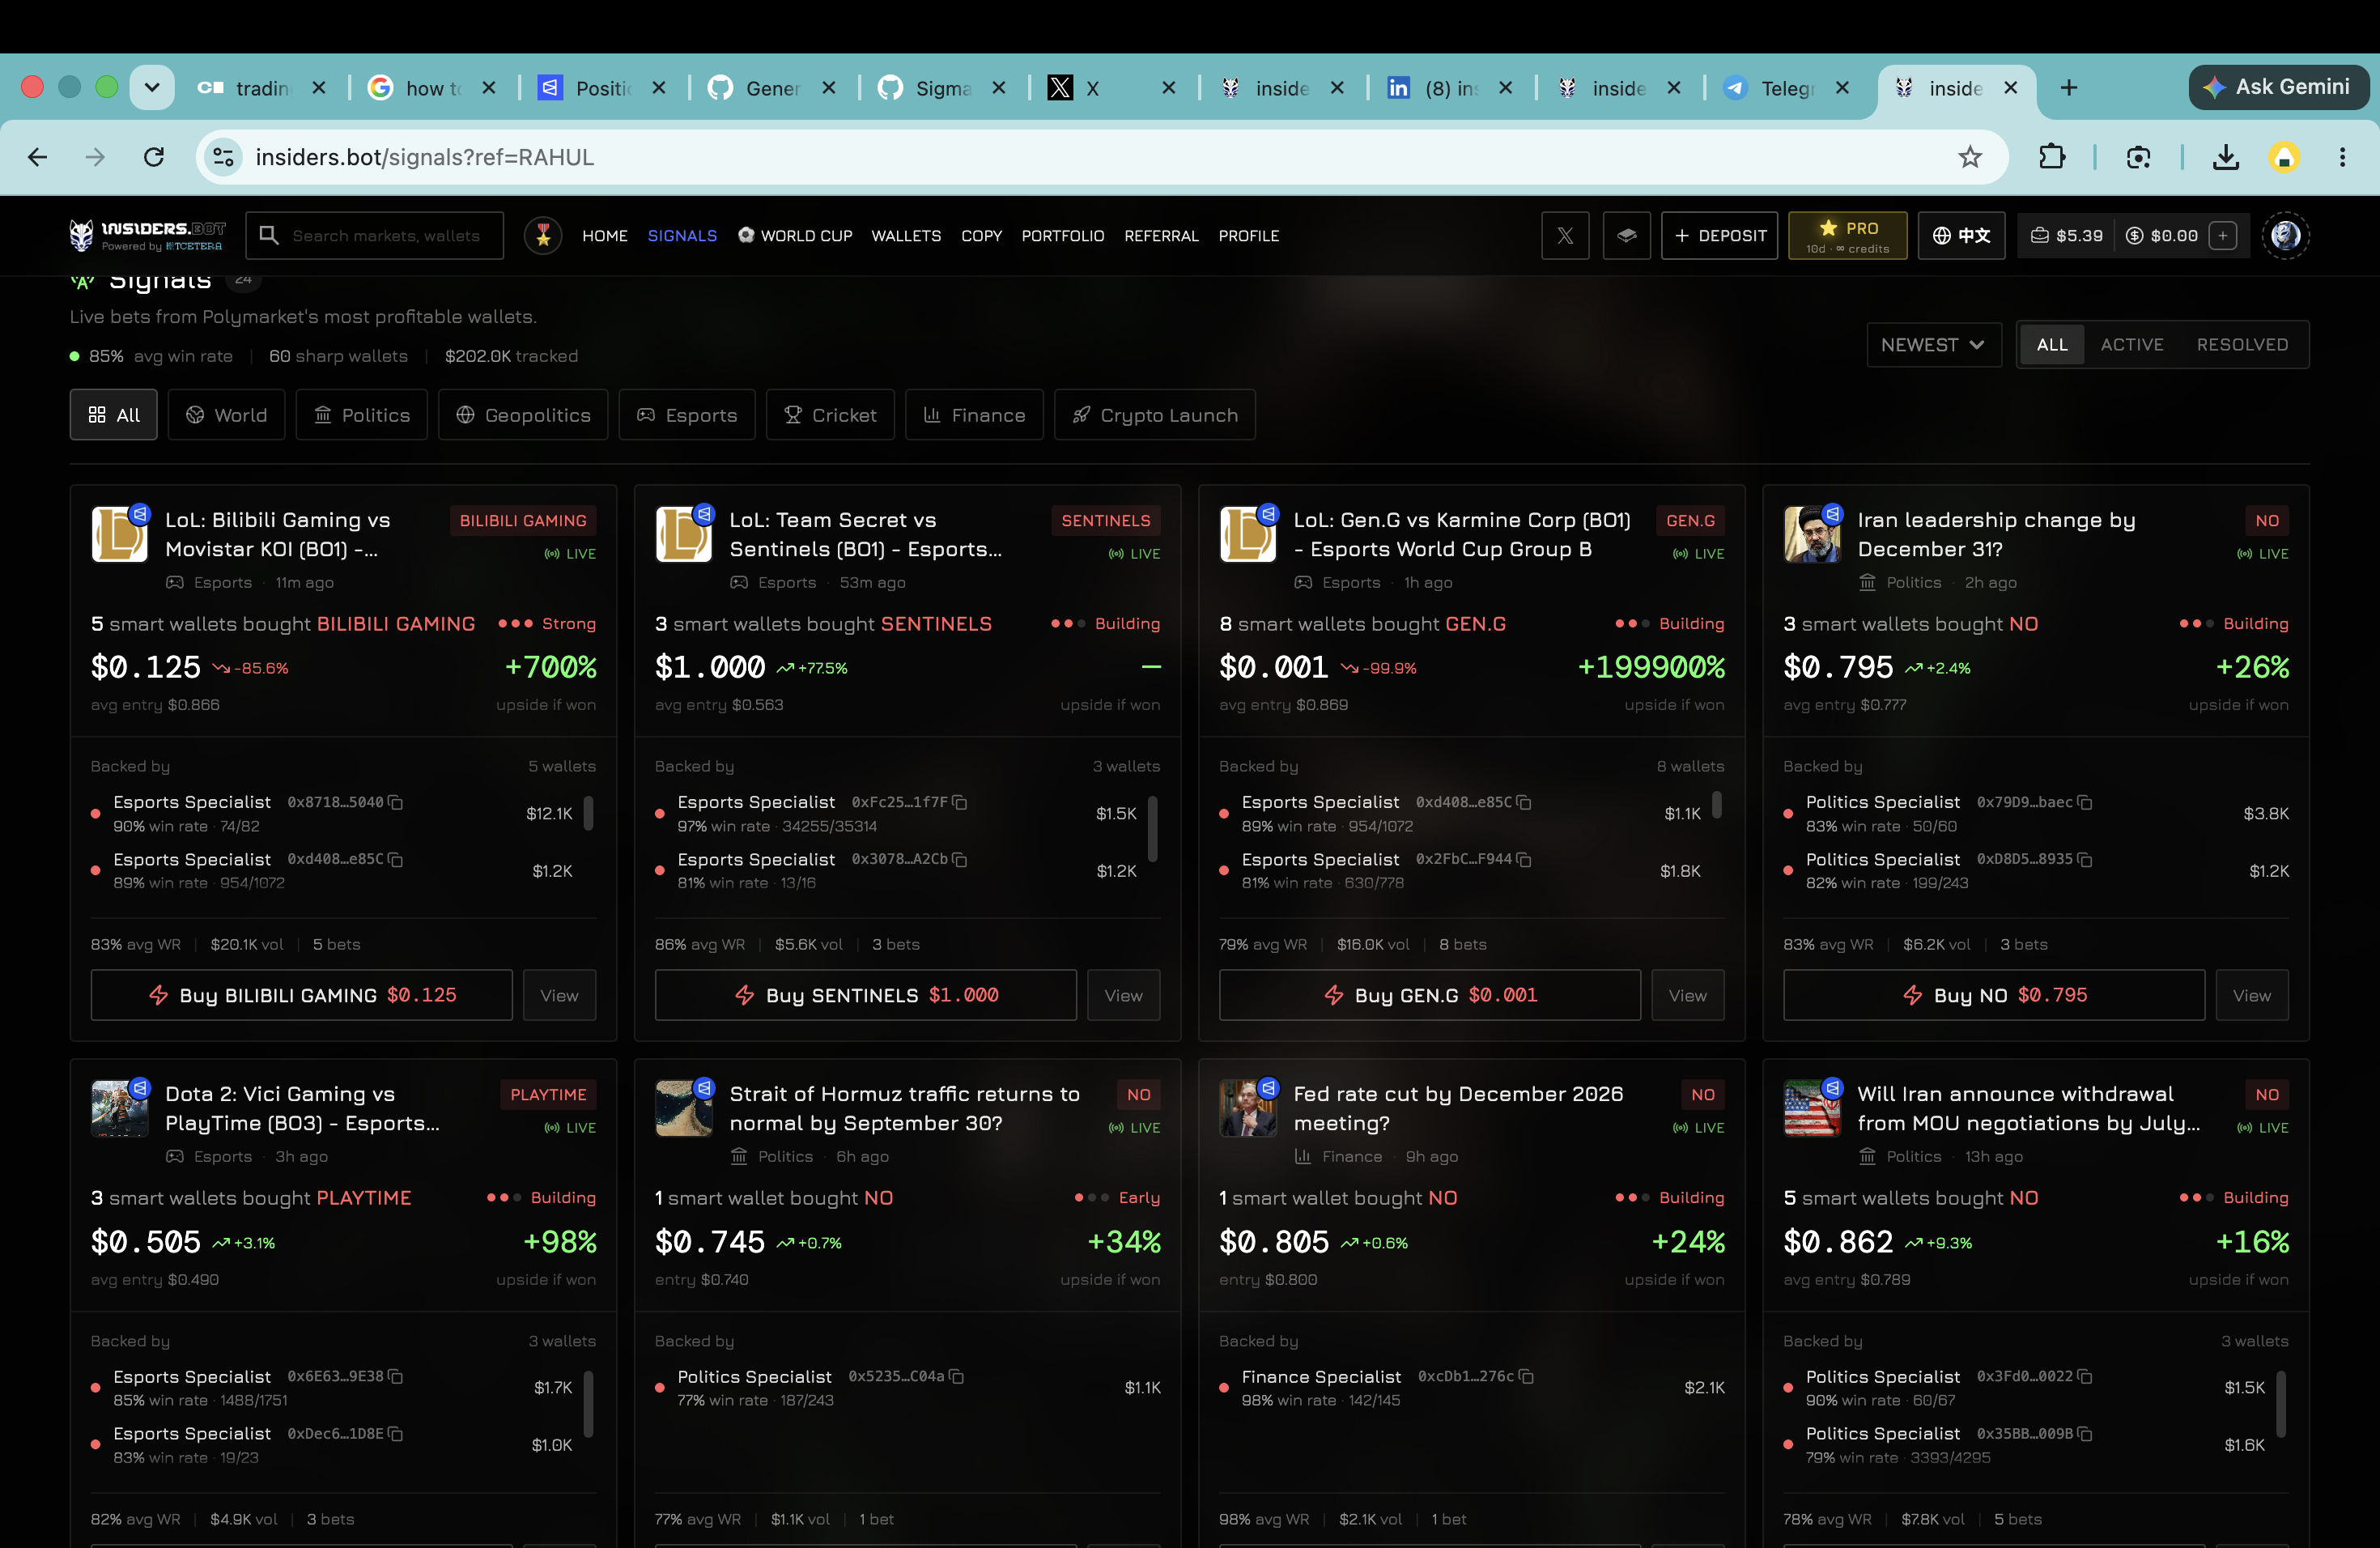Filter signals by World category
Viewport: 2380px width, 1548px height.
227,415
